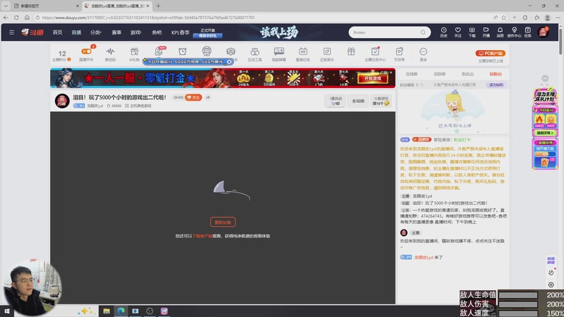
Task: Click the PC客户端 button
Action: [490, 54]
